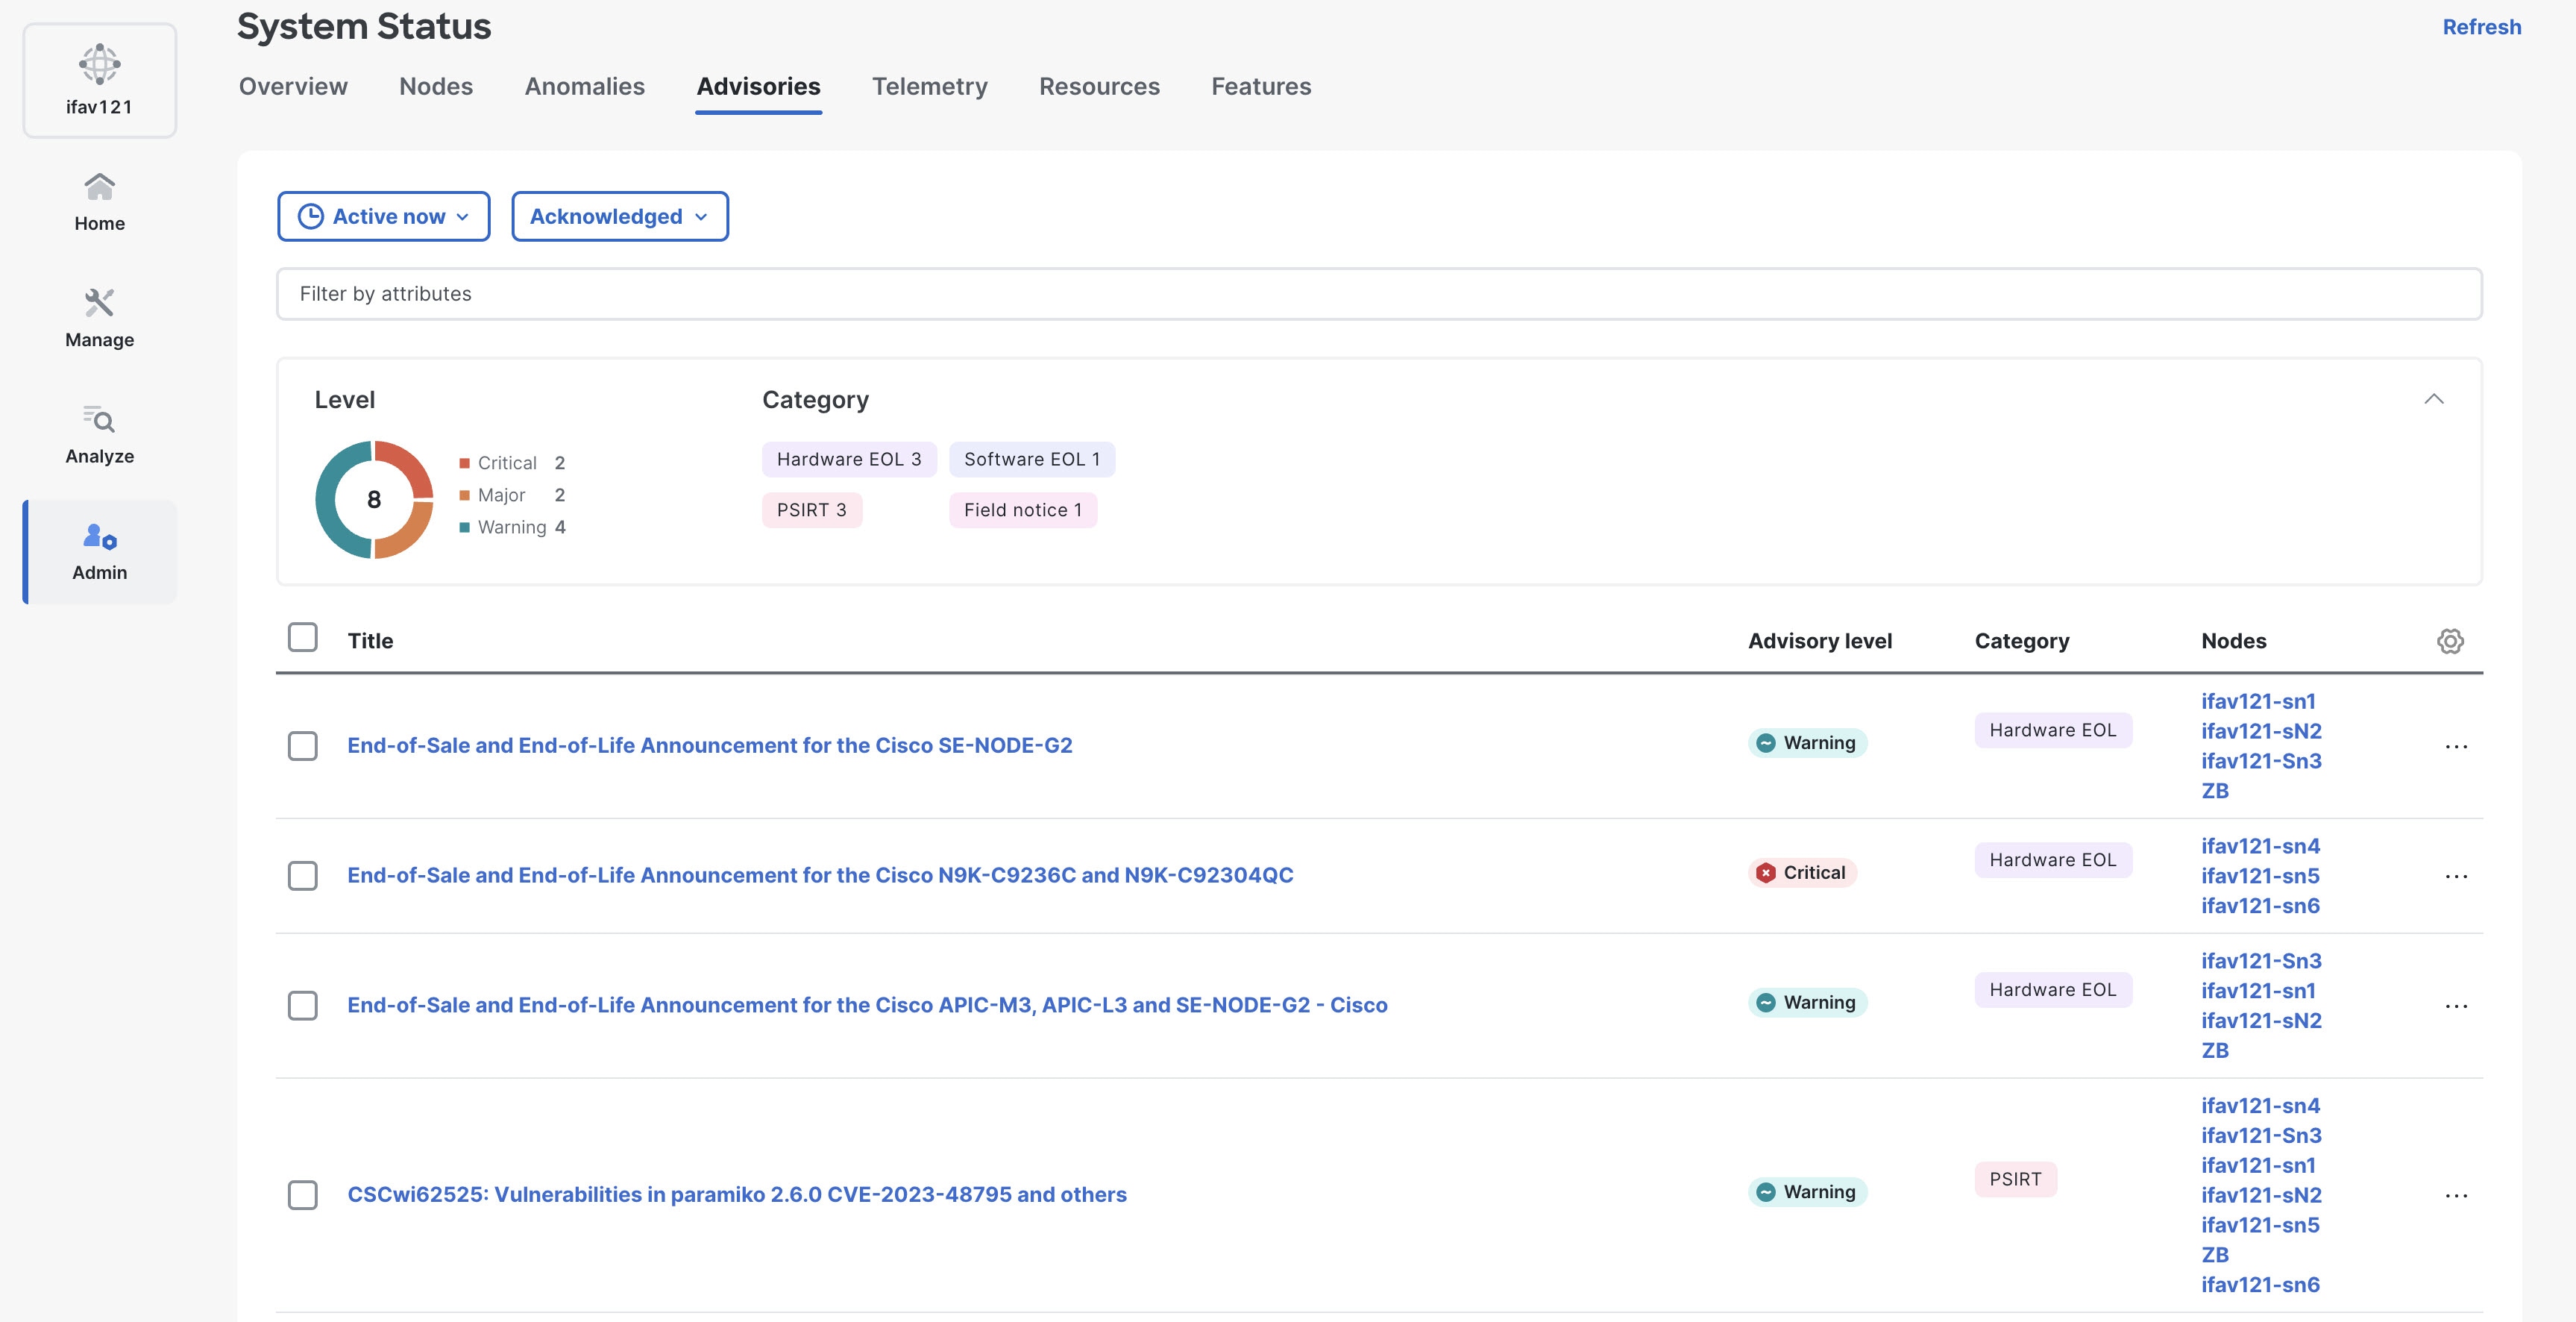2576x1322 pixels.
Task: Filter by Hardware EOL 3 category chip
Action: point(849,459)
